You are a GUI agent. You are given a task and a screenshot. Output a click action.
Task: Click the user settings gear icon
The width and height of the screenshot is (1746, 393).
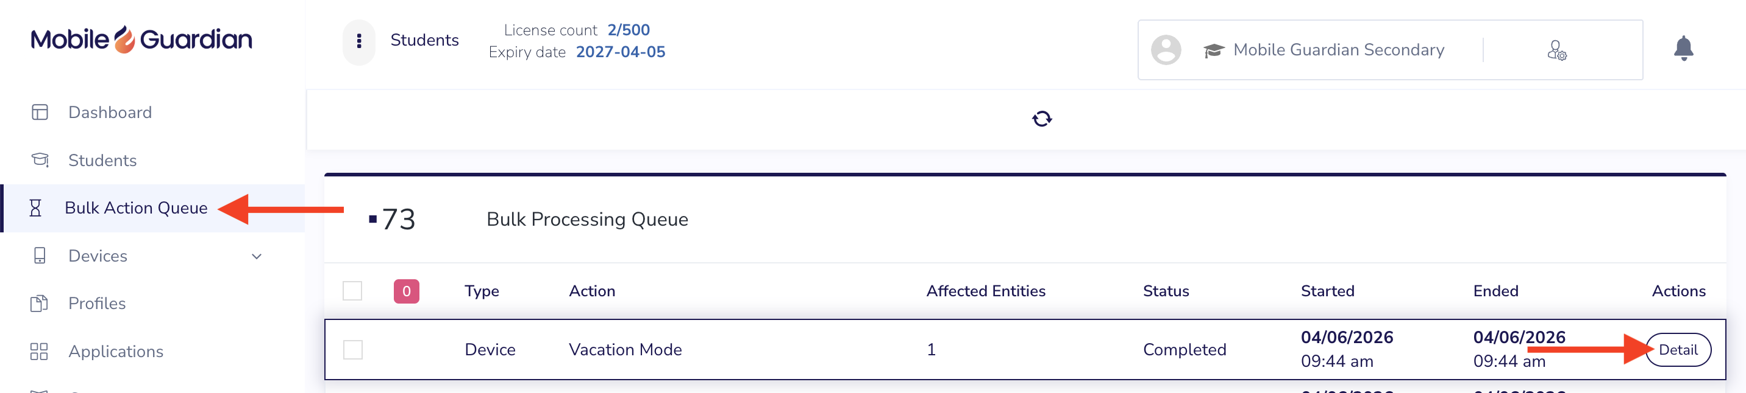[1556, 50]
